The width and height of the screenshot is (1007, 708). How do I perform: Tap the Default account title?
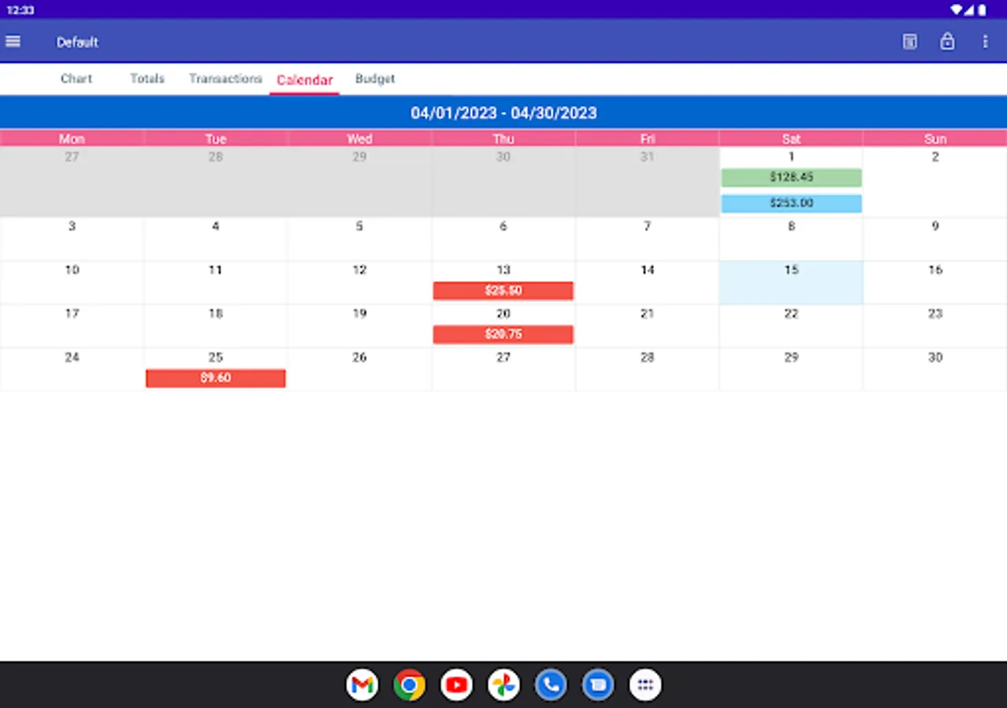(x=77, y=42)
